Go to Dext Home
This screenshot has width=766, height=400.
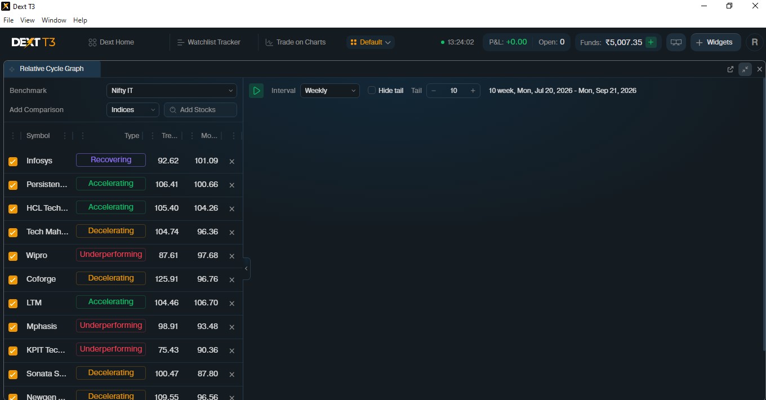point(112,42)
